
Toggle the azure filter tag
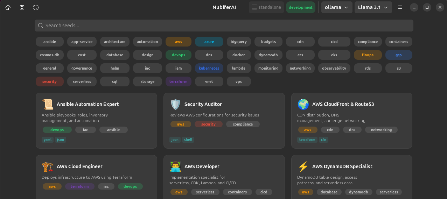tap(209, 42)
